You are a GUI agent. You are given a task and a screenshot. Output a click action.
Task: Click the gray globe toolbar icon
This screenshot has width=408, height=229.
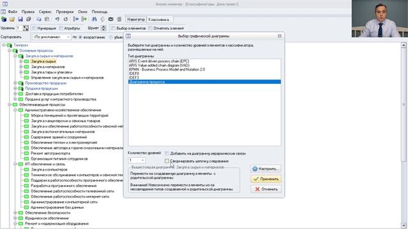pos(119,20)
